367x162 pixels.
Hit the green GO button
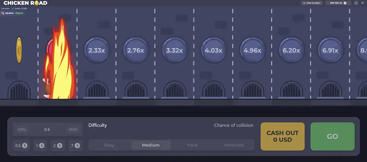pos(332,136)
